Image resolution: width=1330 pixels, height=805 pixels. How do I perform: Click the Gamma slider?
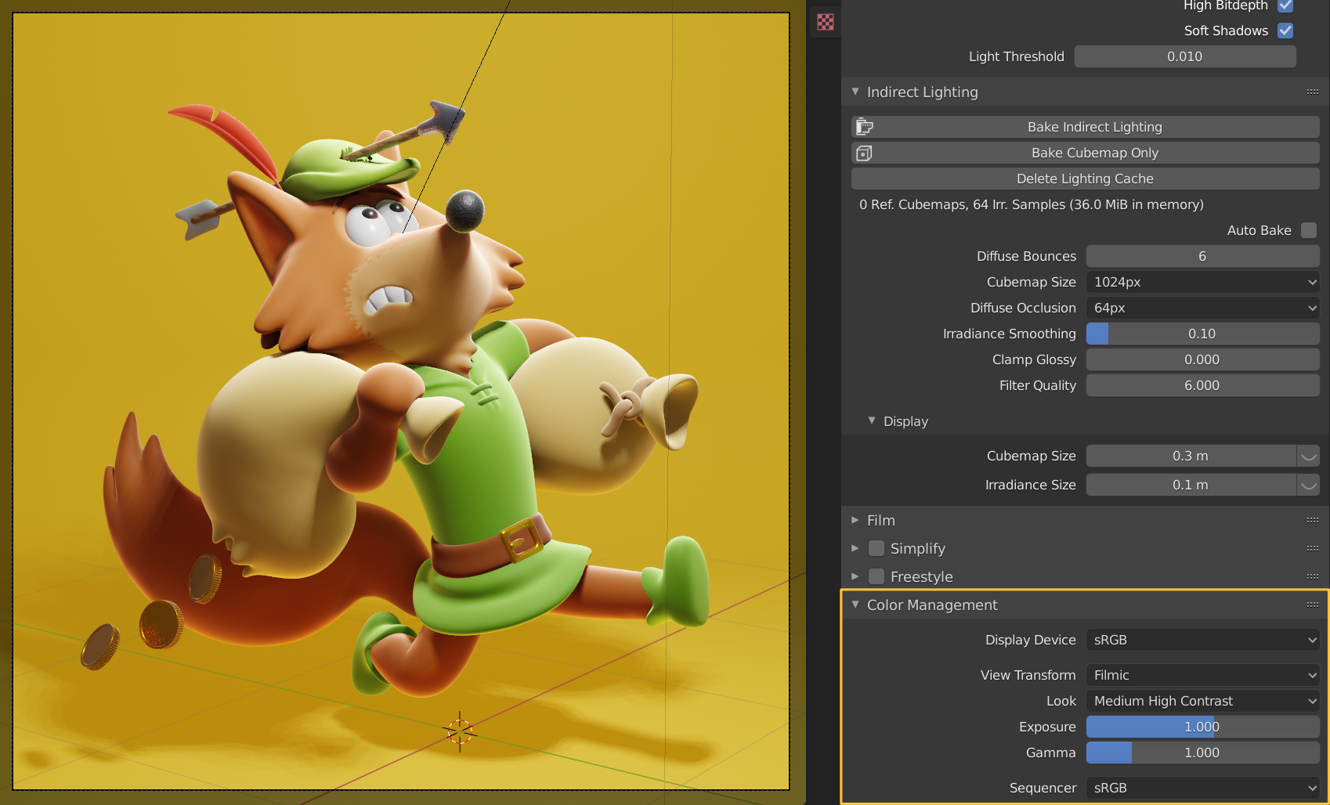[x=1202, y=753]
